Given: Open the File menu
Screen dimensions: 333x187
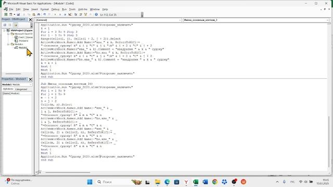Looking at the screenshot, I should pos(11,9).
